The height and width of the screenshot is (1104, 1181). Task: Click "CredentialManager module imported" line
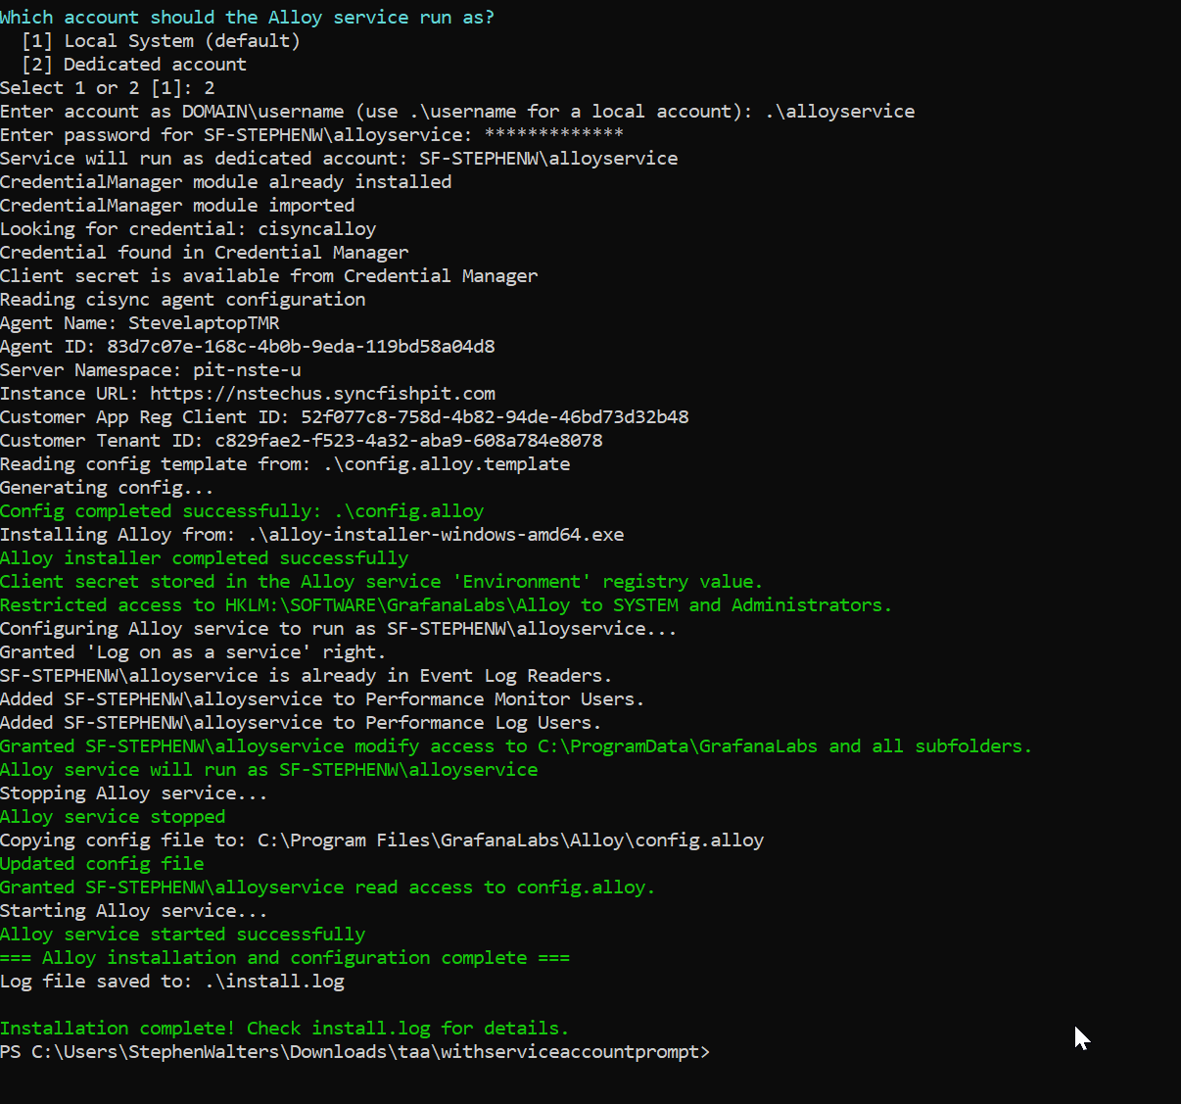tap(177, 206)
